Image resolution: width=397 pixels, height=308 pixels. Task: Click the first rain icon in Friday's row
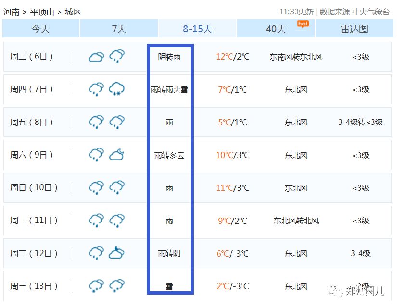(x=96, y=122)
